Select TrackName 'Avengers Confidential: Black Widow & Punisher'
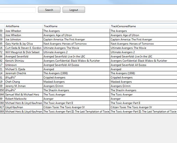This screenshot has width=177, height=143. point(76,61)
